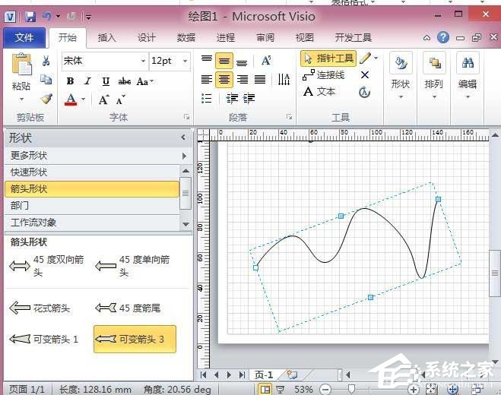Click the bullet list icon

(207, 98)
